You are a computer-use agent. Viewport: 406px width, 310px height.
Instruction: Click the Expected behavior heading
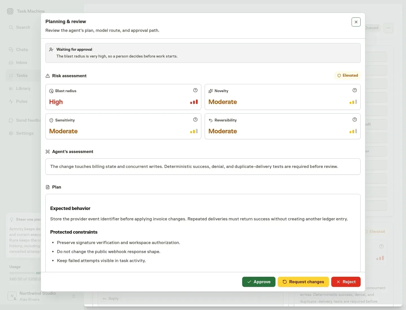pyautogui.click(x=70, y=209)
